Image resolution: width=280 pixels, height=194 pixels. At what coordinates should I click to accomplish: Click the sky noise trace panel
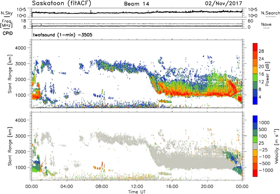137,13
